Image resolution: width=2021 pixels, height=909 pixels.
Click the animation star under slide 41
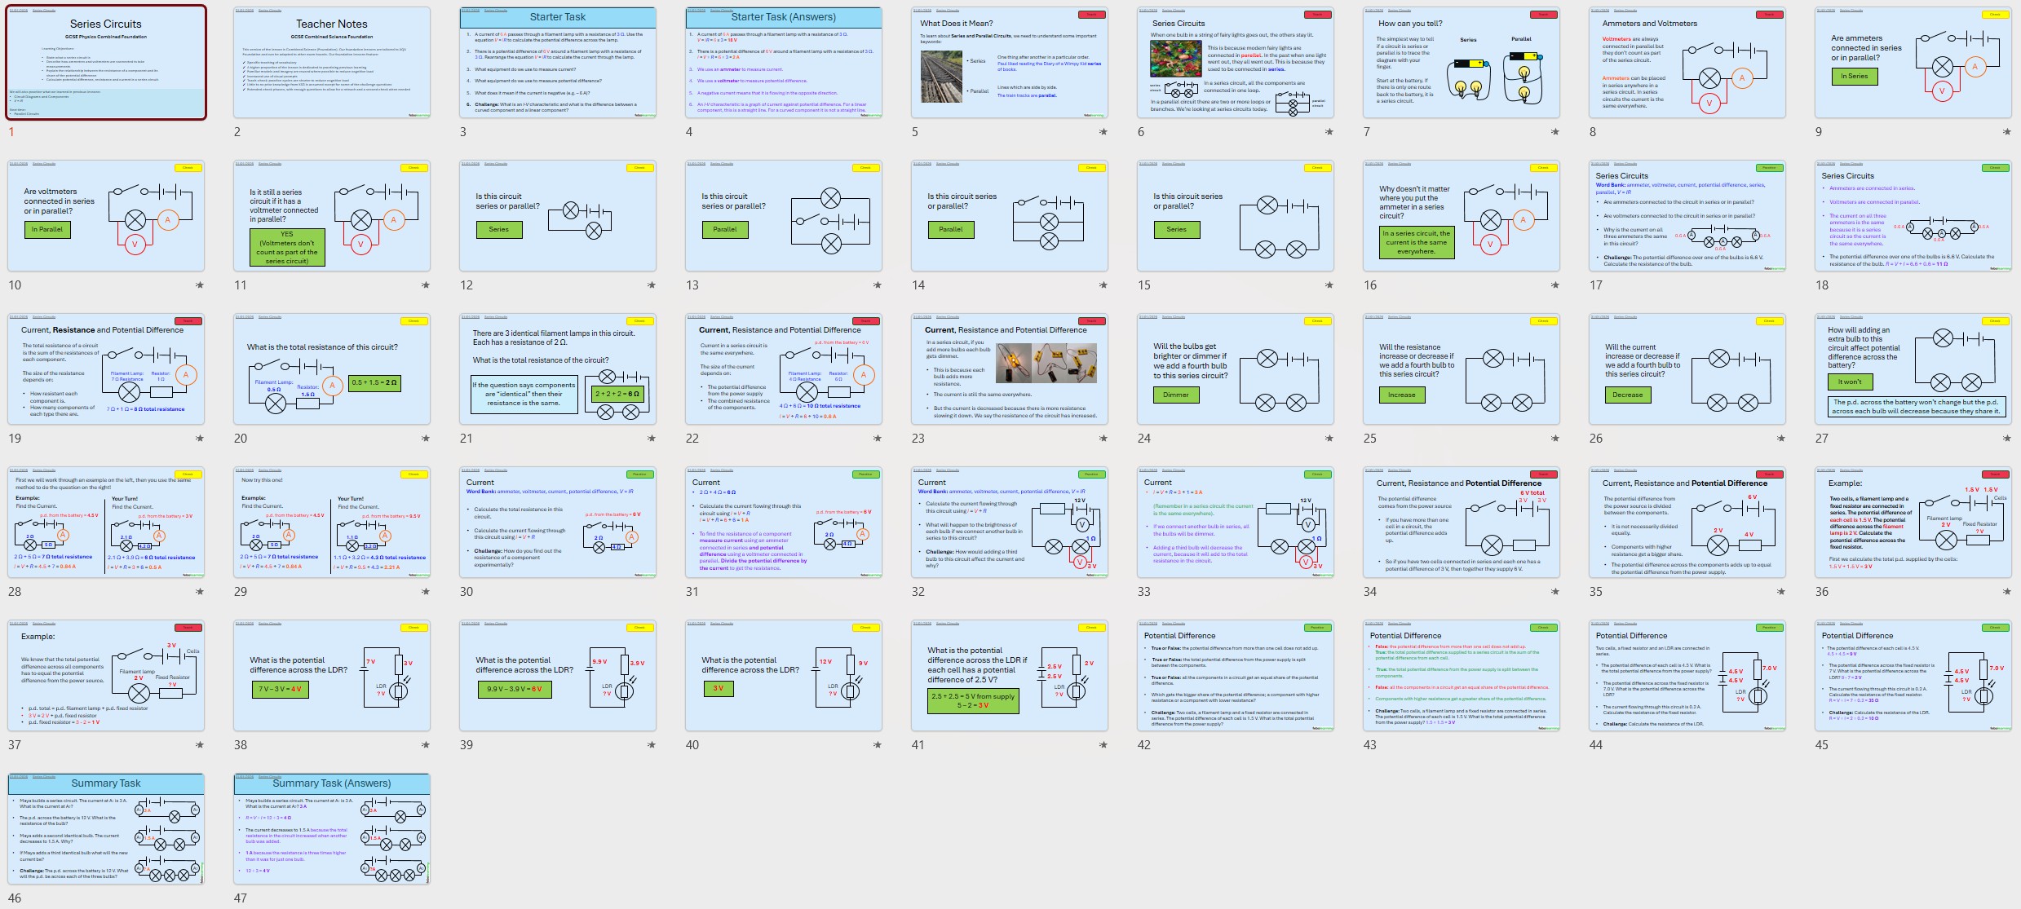pyautogui.click(x=1103, y=745)
